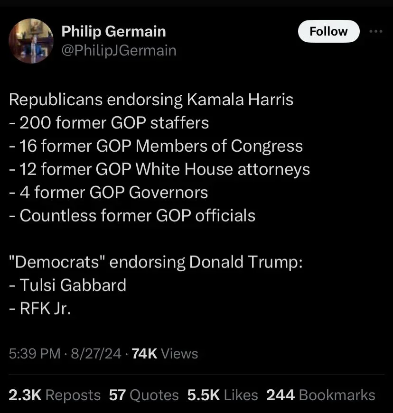This screenshot has width=393, height=413.
Task: Click the '12 former GOP White House attorneys' line
Action: pyautogui.click(x=159, y=169)
